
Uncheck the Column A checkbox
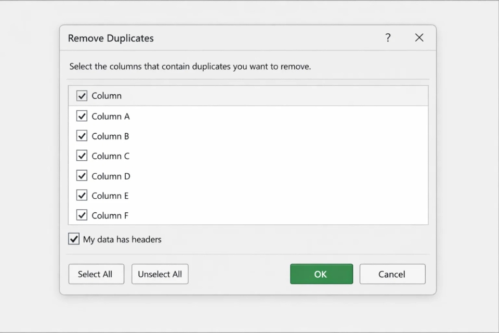point(82,116)
